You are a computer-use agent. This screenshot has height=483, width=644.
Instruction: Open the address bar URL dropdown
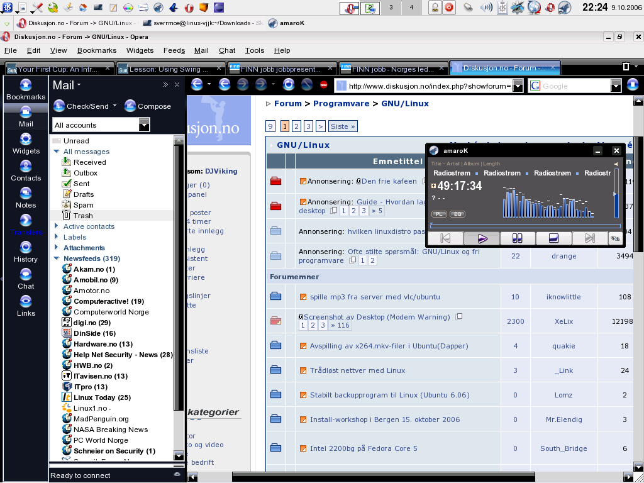518,86
